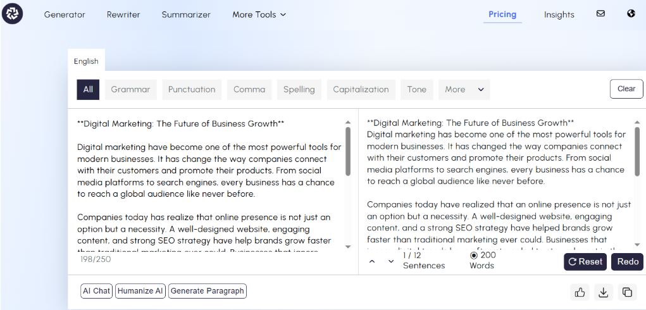The width and height of the screenshot is (646, 310).
Task: Download the corrected text
Action: click(604, 292)
